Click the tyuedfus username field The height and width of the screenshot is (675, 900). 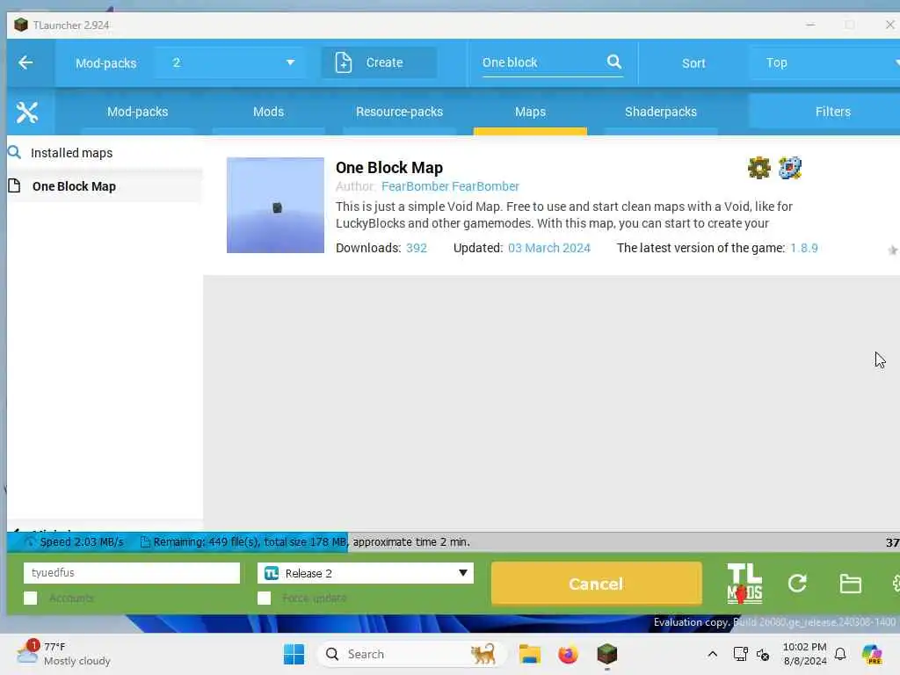click(132, 573)
